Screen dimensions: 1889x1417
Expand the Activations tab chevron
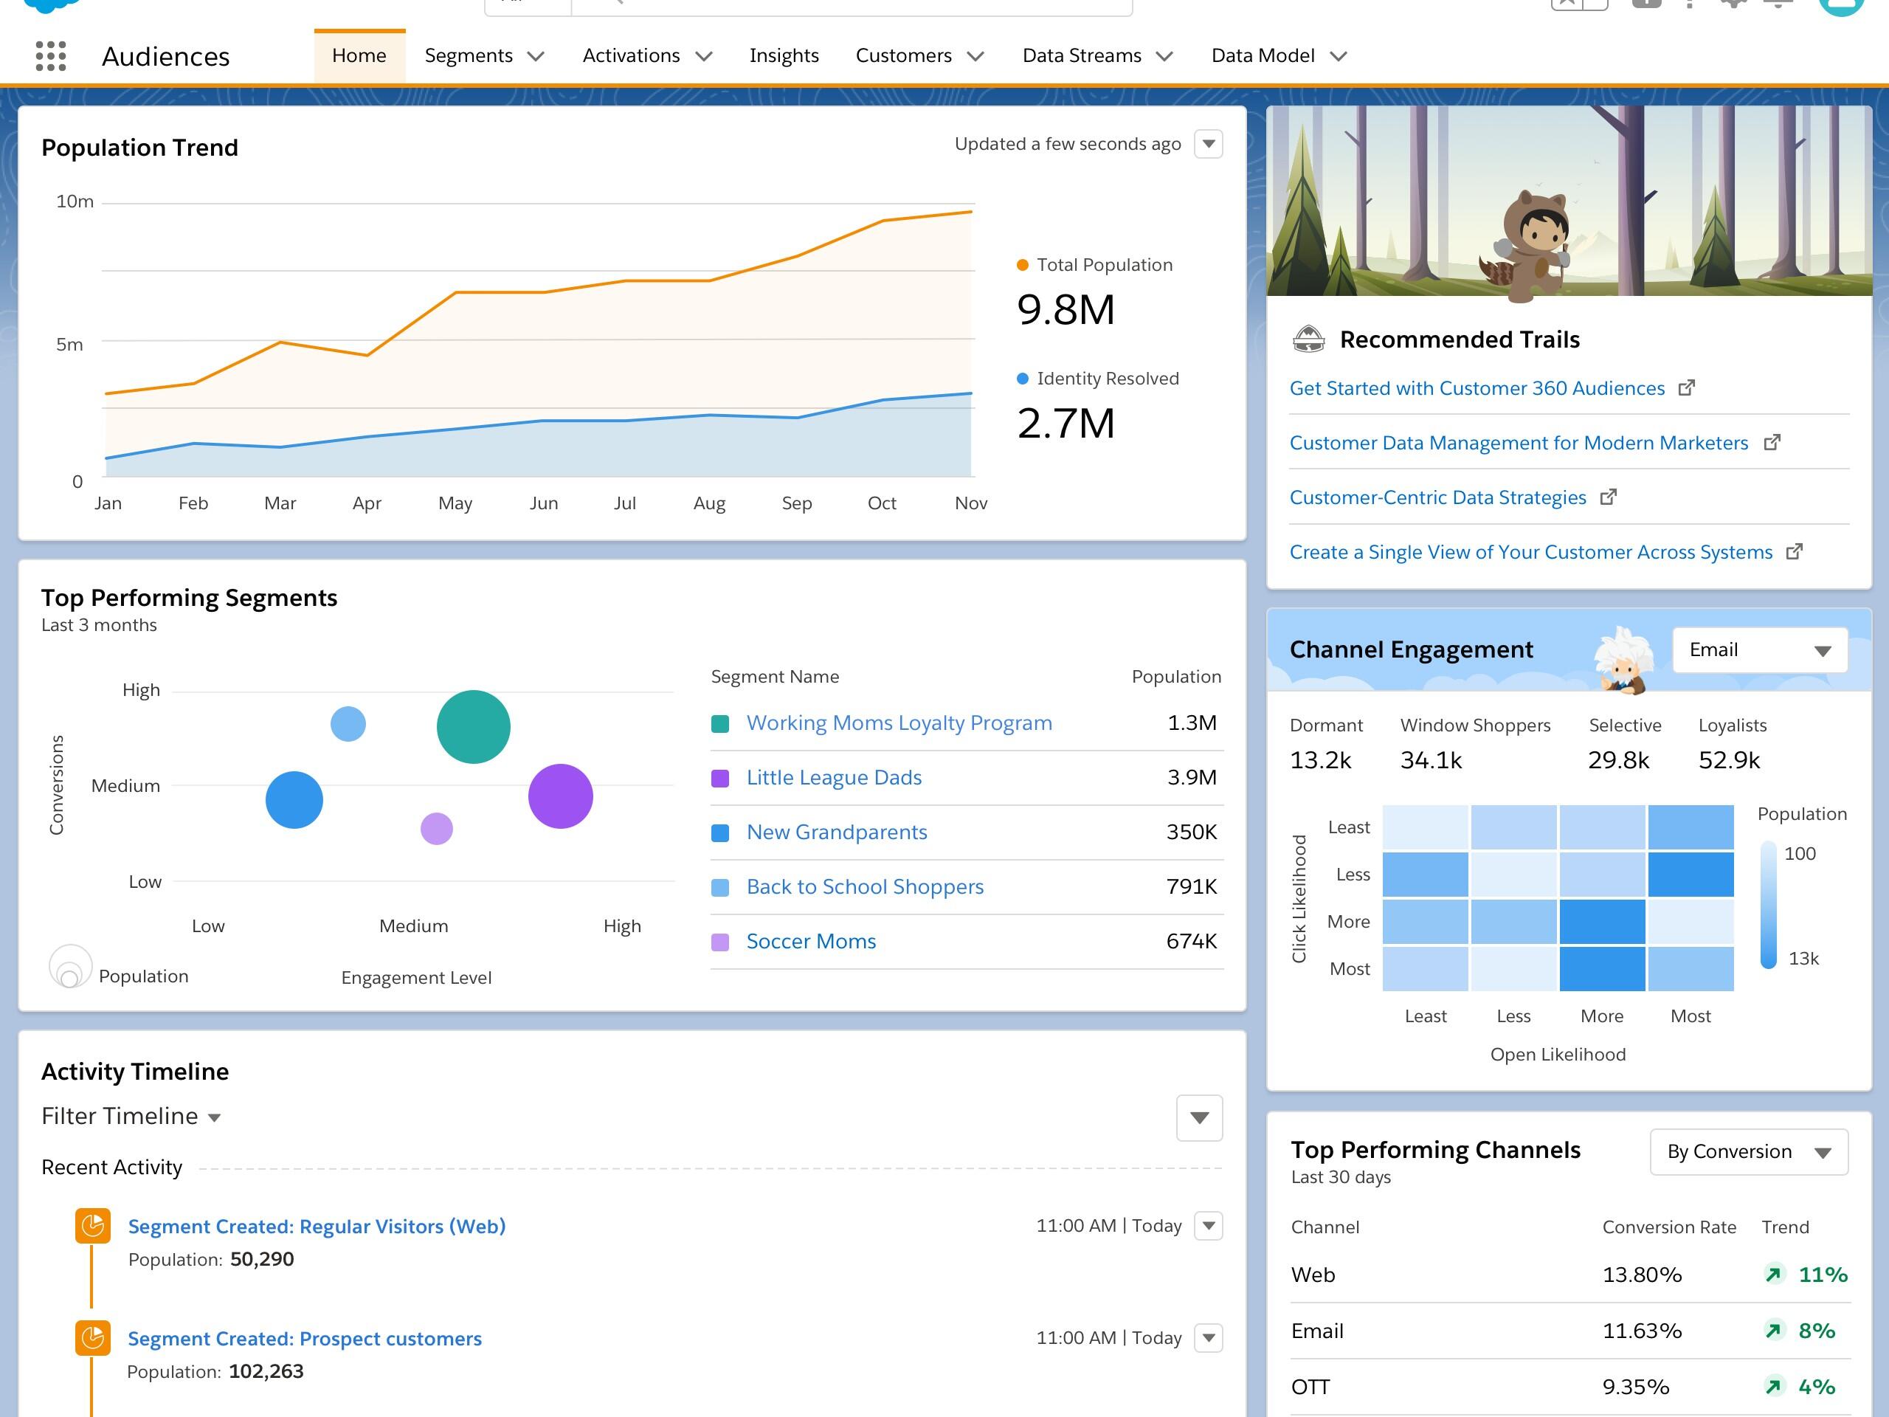704,56
